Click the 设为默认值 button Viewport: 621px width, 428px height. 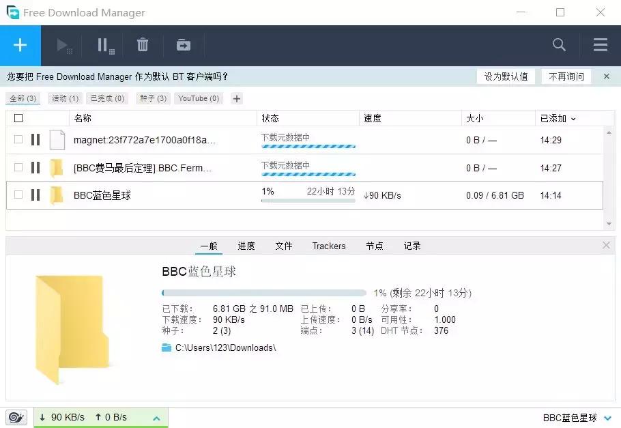point(506,76)
